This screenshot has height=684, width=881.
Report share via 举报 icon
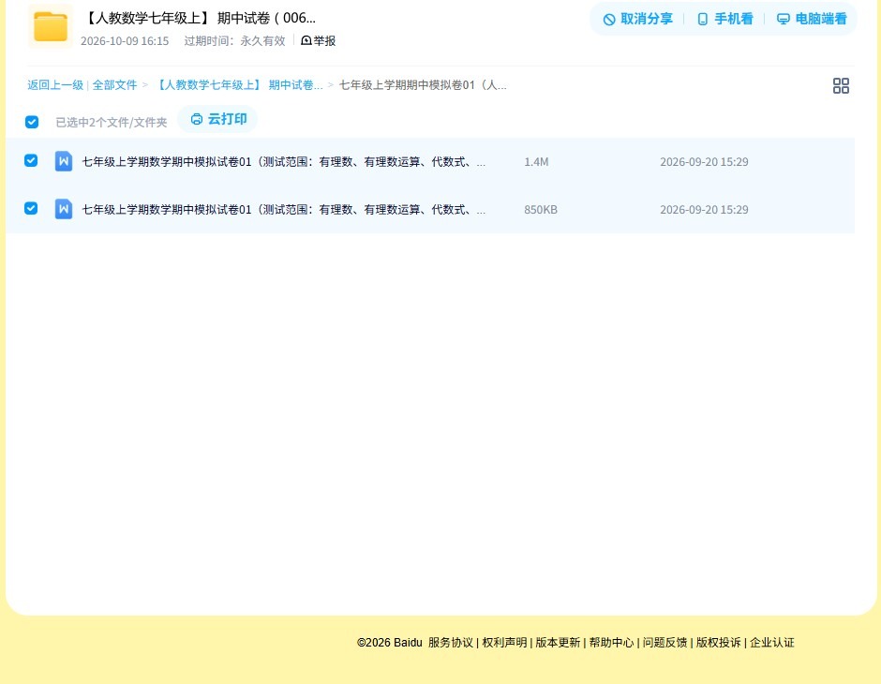point(318,41)
